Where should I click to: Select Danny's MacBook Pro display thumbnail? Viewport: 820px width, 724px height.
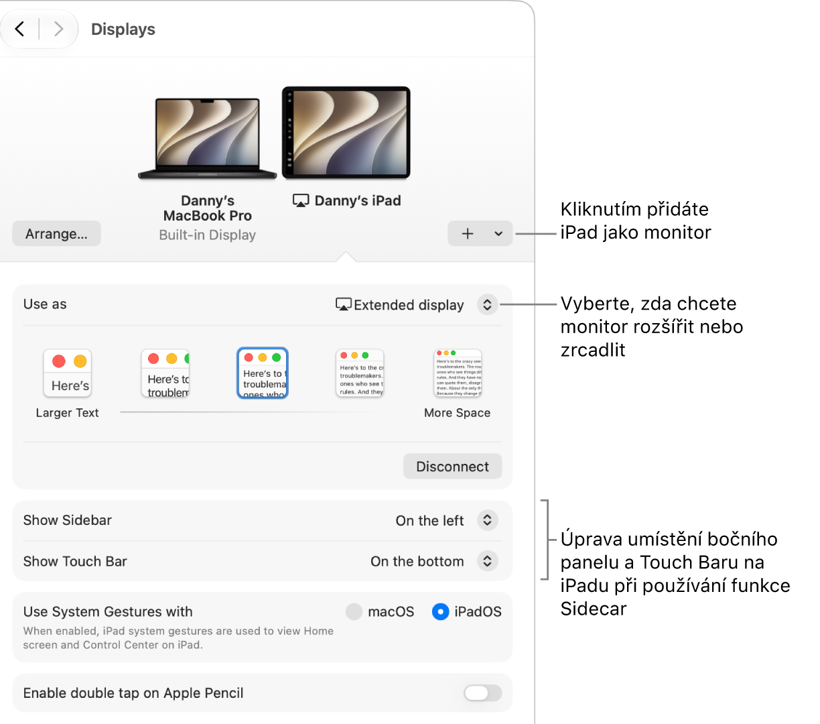207,138
